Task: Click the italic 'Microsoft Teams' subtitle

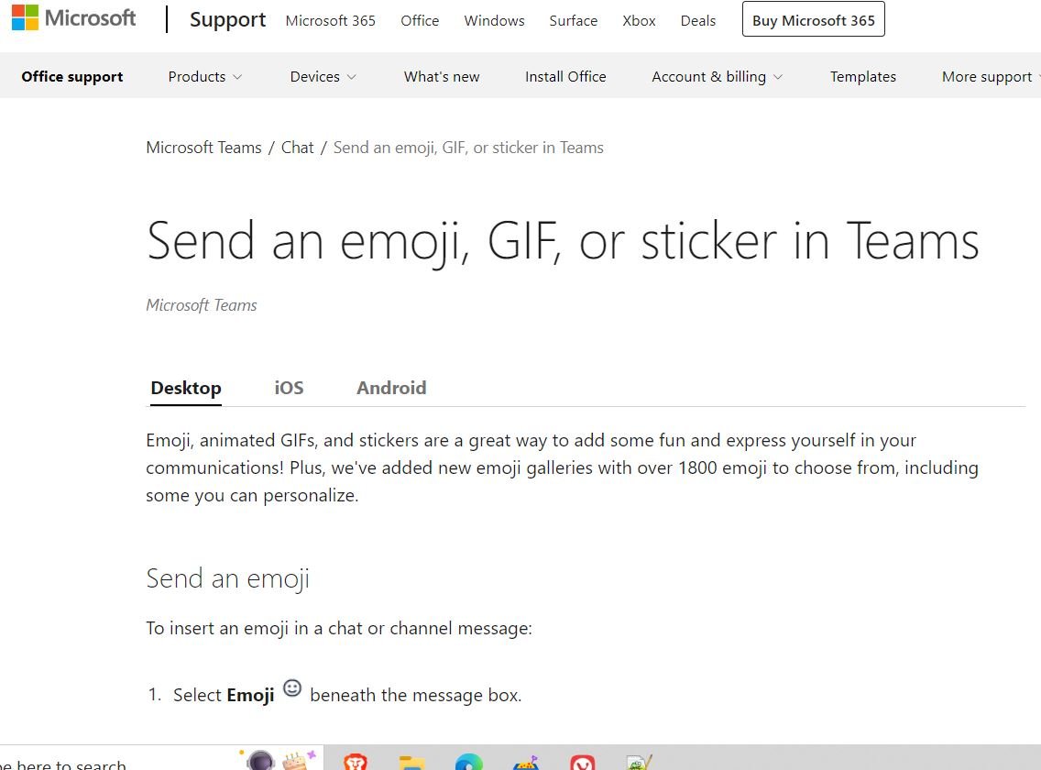Action: 202,305
